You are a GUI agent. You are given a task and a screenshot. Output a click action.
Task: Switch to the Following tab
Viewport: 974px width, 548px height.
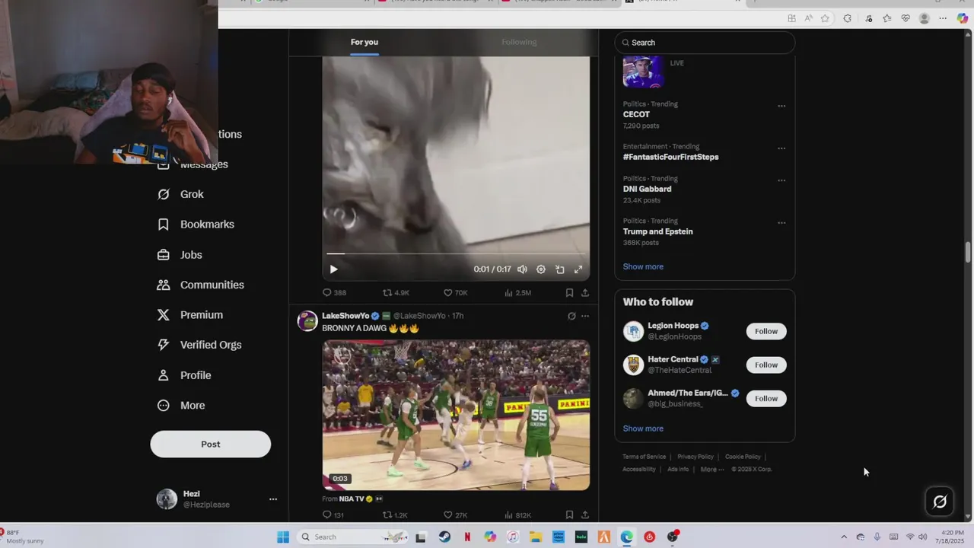519,43
